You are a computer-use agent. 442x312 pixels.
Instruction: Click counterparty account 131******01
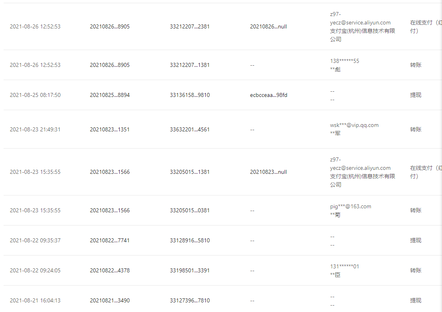(344, 266)
